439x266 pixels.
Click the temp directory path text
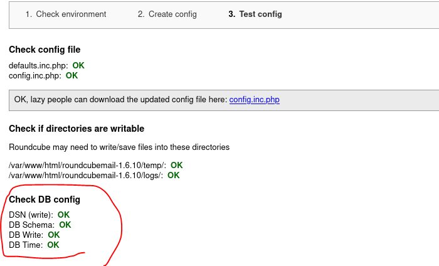87,165
